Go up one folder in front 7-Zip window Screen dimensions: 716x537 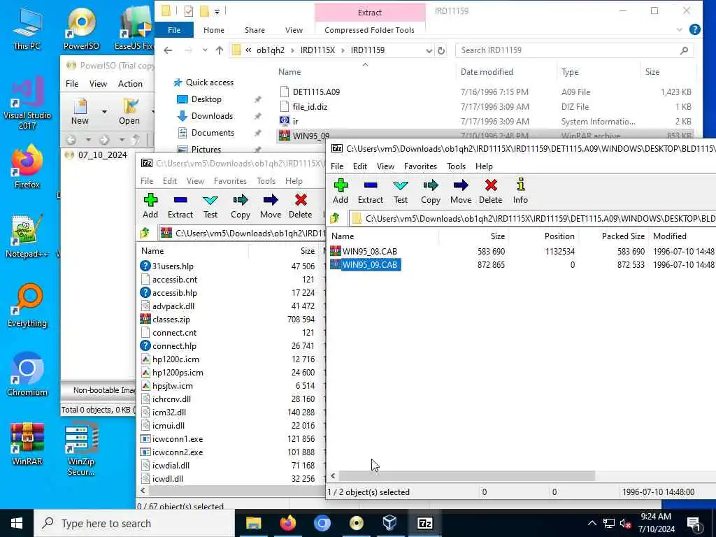coord(335,219)
